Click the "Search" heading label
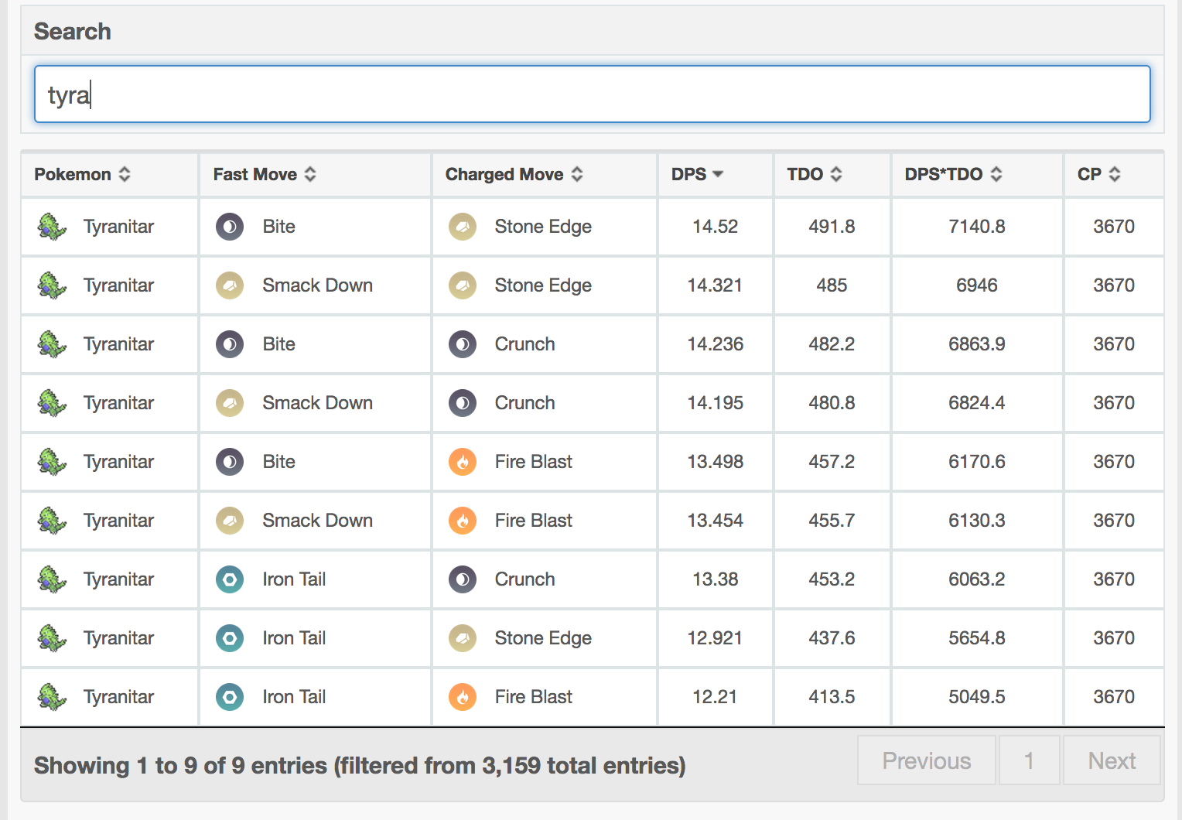This screenshot has height=820, width=1182. coord(73,32)
